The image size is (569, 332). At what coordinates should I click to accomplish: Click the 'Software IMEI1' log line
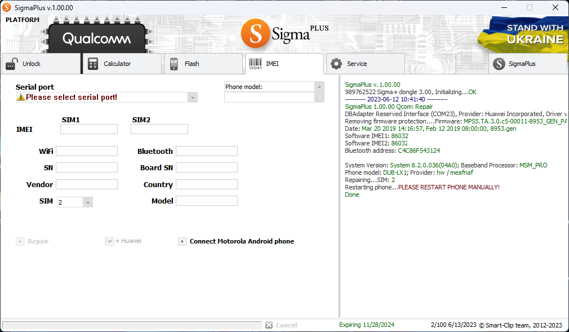pos(377,136)
